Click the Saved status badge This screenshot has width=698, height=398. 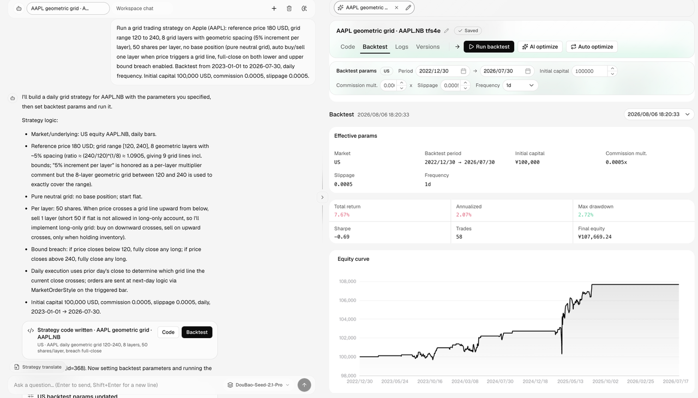[x=468, y=31]
